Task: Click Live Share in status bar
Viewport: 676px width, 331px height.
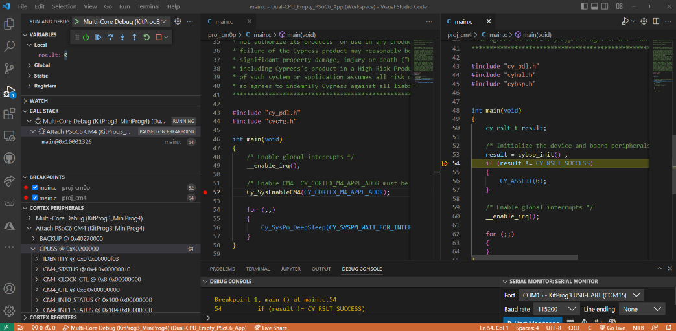Action: [x=271, y=327]
